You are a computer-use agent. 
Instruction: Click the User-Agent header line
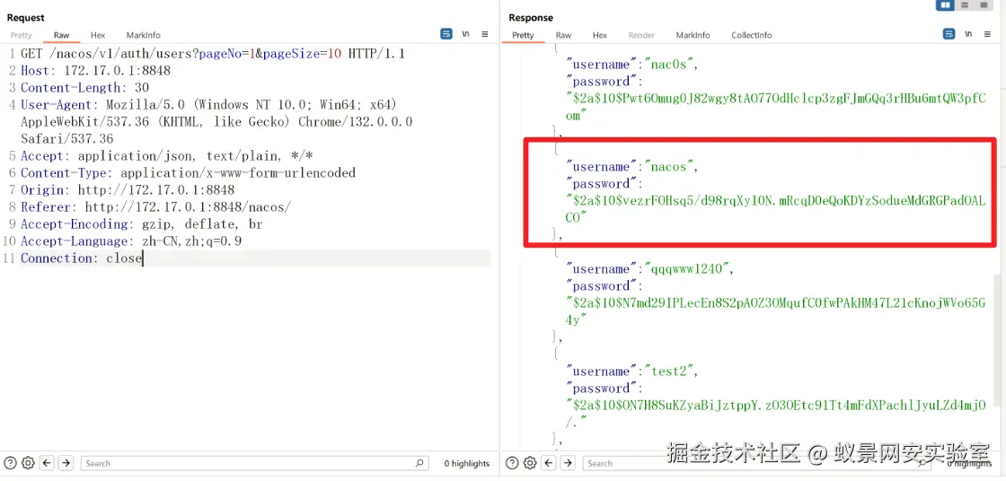(216, 122)
